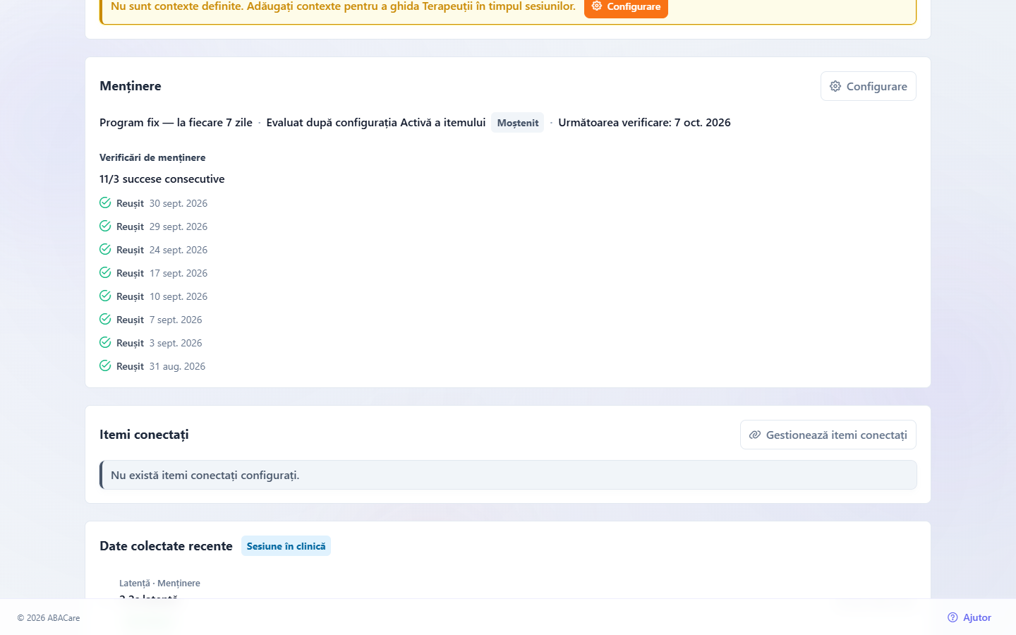Click the gear icon in the orange Configurare button

(597, 6)
